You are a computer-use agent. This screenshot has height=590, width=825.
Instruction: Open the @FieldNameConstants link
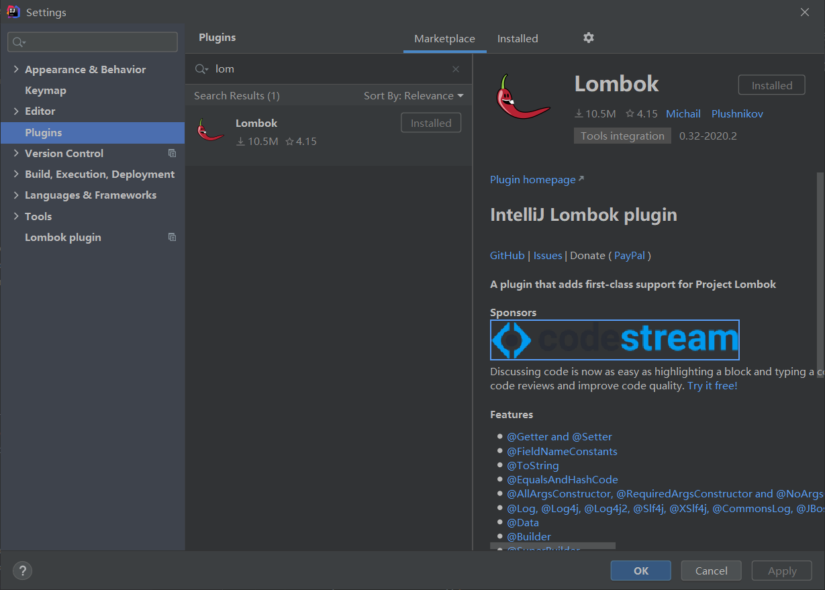tap(562, 451)
